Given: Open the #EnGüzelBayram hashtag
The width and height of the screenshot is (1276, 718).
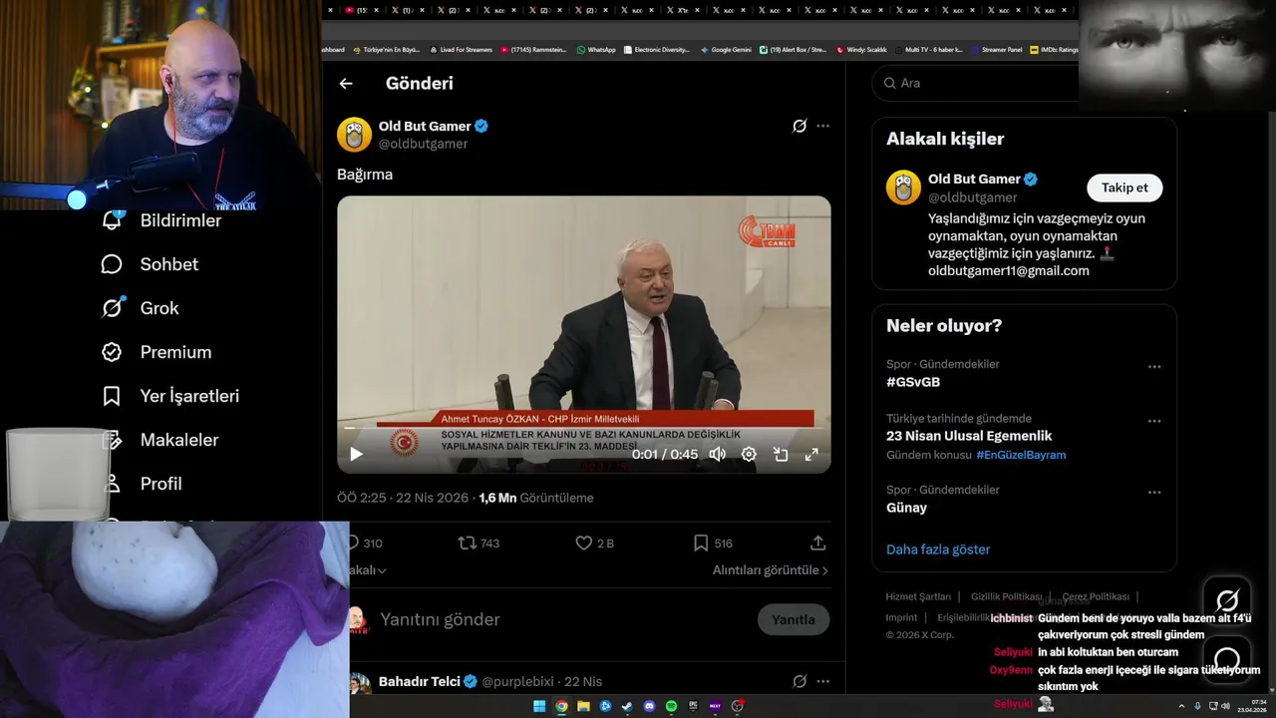Looking at the screenshot, I should point(1021,455).
